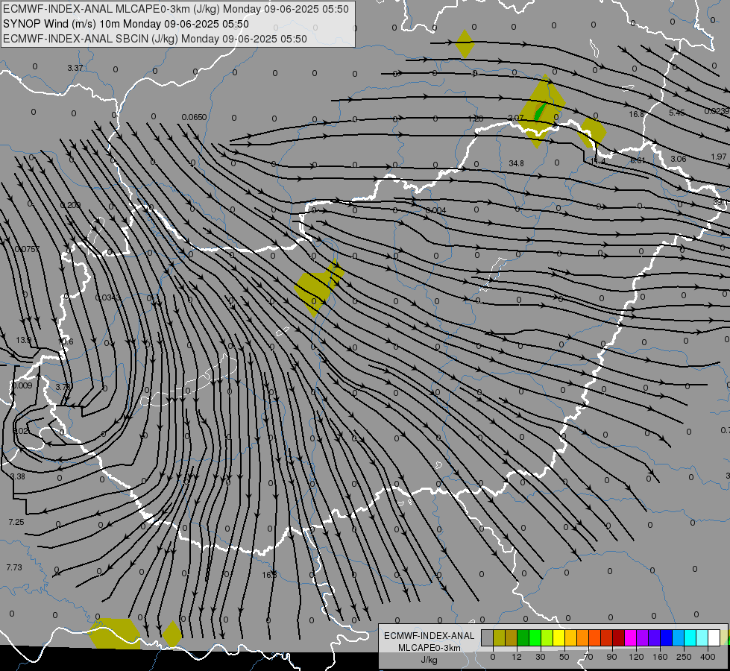The image size is (730, 671).
Task: Click the map value 0.004
Action: pyautogui.click(x=435, y=210)
